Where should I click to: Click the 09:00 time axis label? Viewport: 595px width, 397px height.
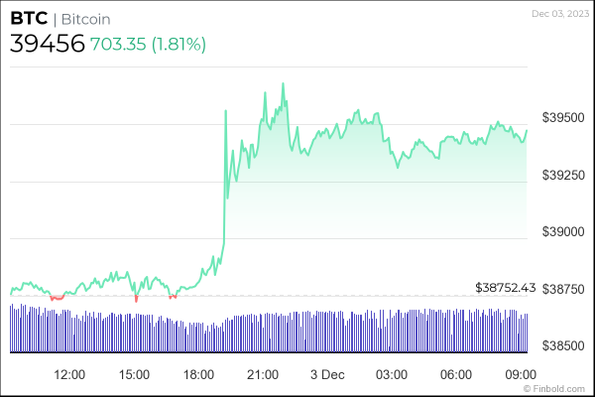[520, 374]
